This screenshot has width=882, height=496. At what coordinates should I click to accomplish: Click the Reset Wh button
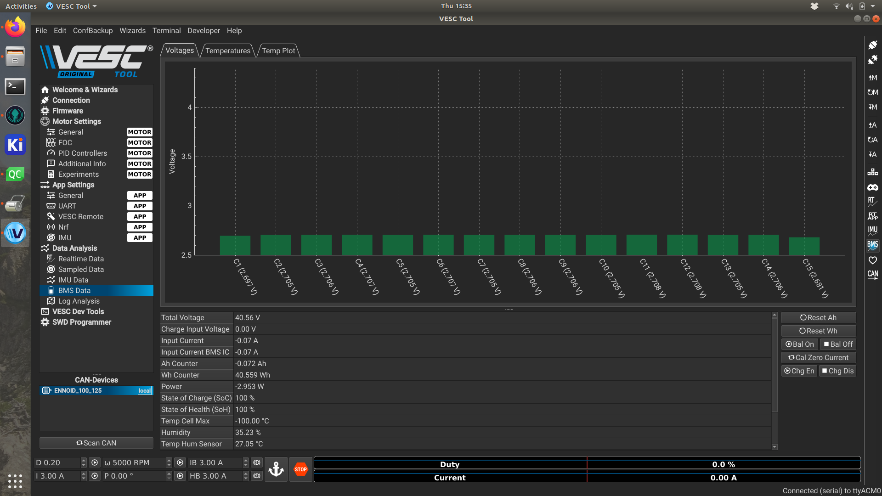point(818,331)
